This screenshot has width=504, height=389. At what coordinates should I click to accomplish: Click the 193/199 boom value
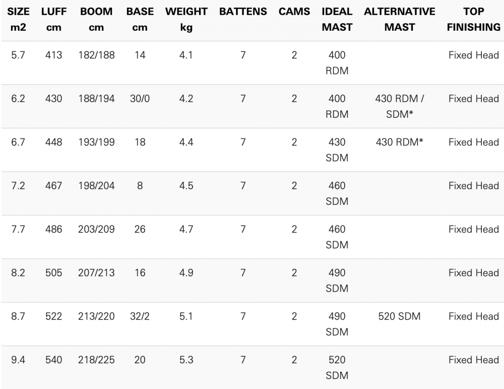(x=96, y=142)
